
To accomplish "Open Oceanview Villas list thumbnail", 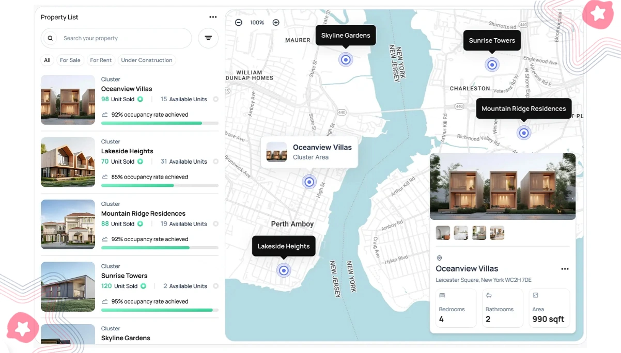I will coord(68,100).
